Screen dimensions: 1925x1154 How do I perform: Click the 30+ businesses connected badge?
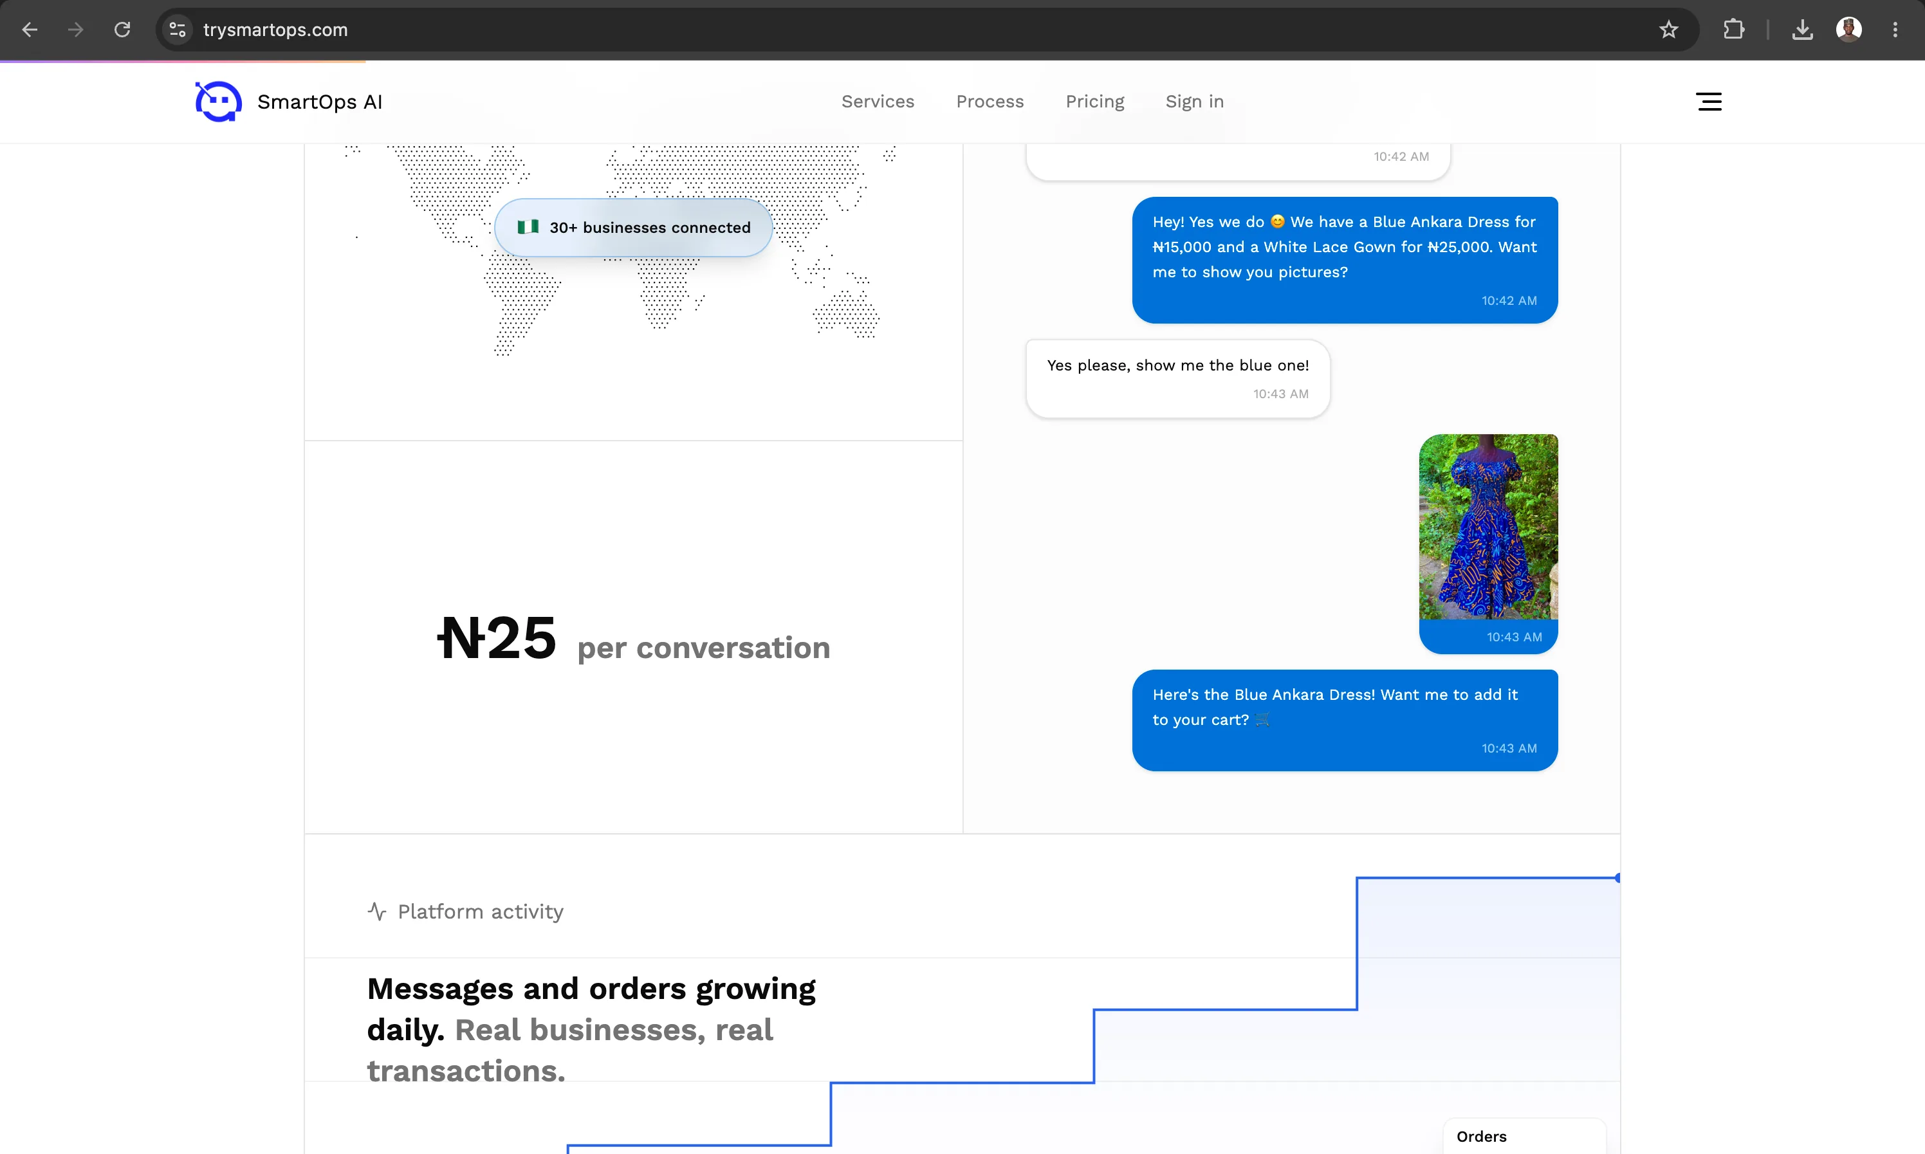(633, 227)
